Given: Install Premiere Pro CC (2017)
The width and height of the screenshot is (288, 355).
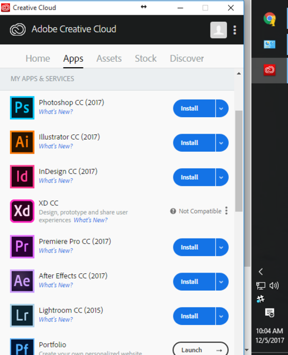Looking at the screenshot, I should tap(194, 247).
